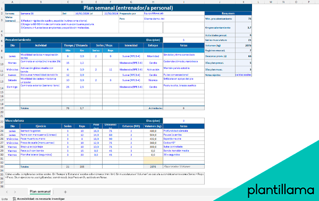Image resolution: width=319 pixels, height=201 pixels.
Task: Select the Martes day cell
Action: pos(12,63)
